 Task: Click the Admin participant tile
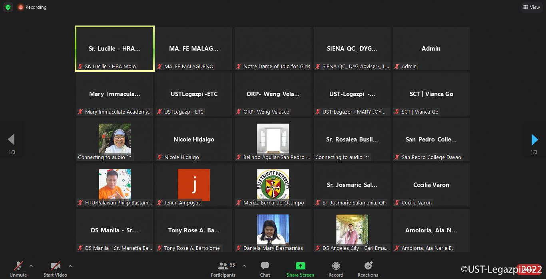coord(431,49)
